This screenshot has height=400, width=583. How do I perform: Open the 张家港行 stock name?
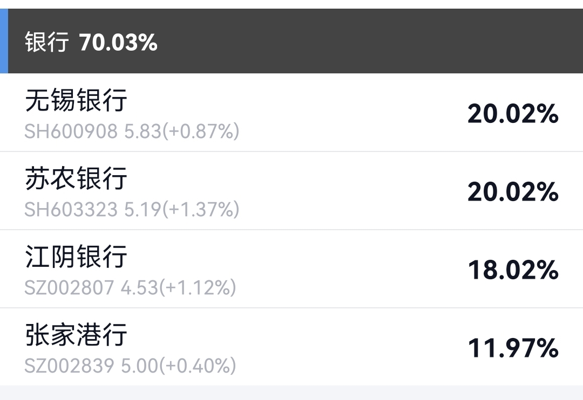pos(76,335)
